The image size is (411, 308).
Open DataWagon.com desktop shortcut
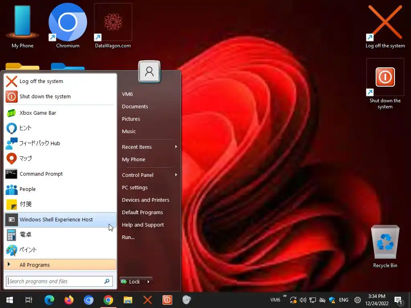tap(113, 26)
